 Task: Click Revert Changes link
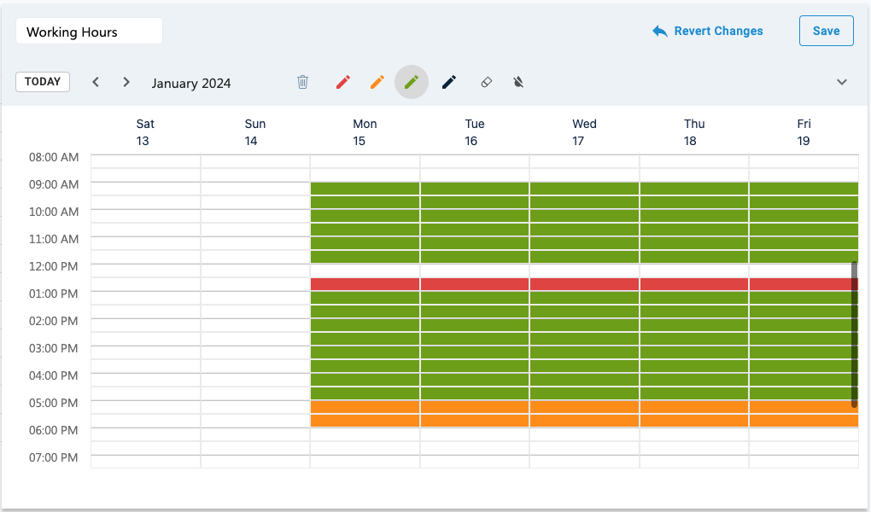coord(708,31)
